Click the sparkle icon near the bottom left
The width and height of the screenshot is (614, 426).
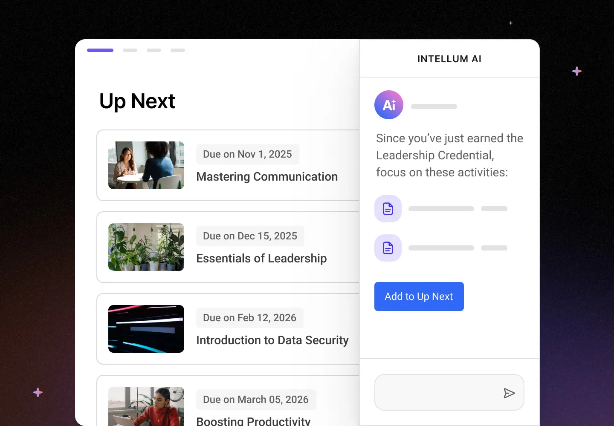(x=38, y=392)
